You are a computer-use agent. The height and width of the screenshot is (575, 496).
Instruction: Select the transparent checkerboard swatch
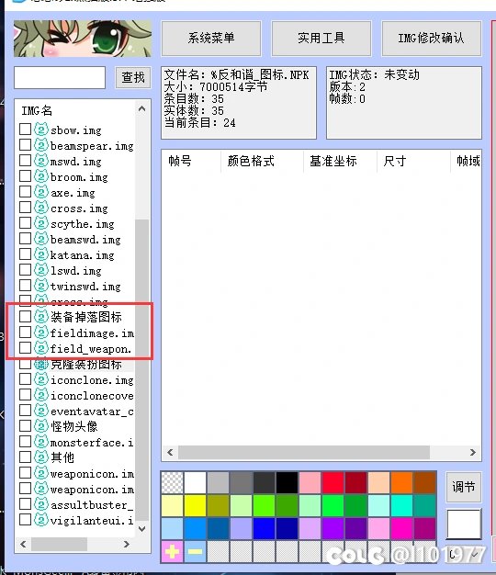pyautogui.click(x=172, y=482)
